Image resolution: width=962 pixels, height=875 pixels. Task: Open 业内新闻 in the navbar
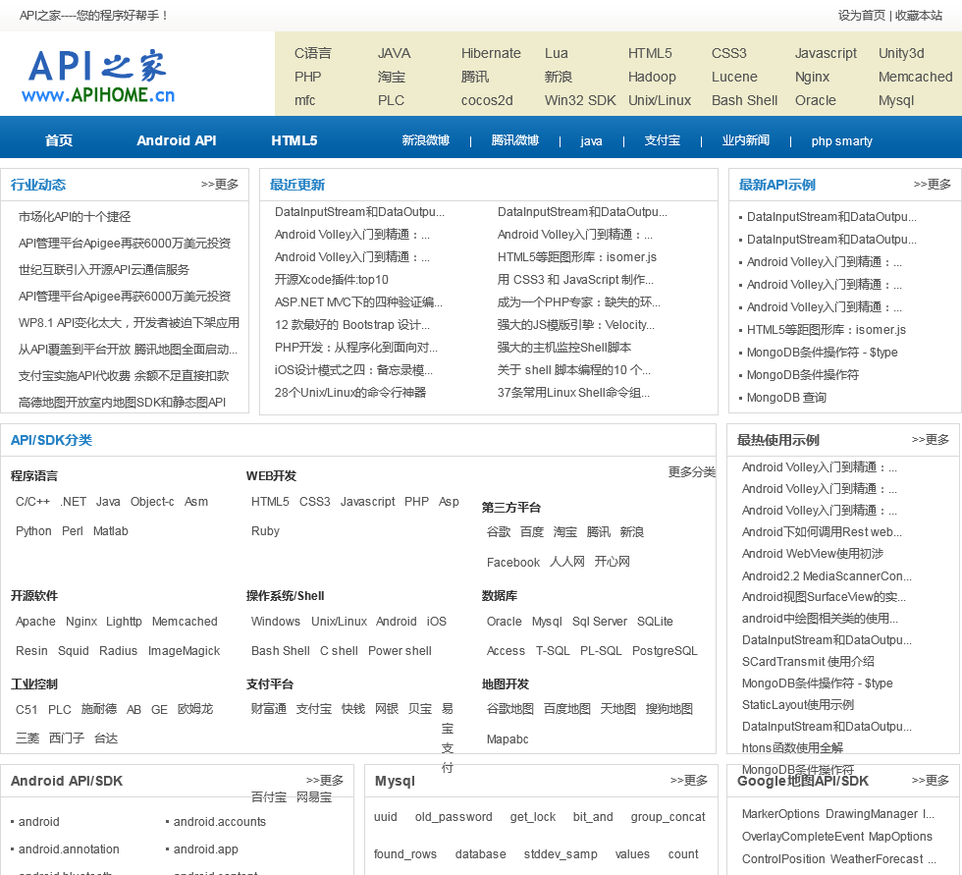[746, 140]
